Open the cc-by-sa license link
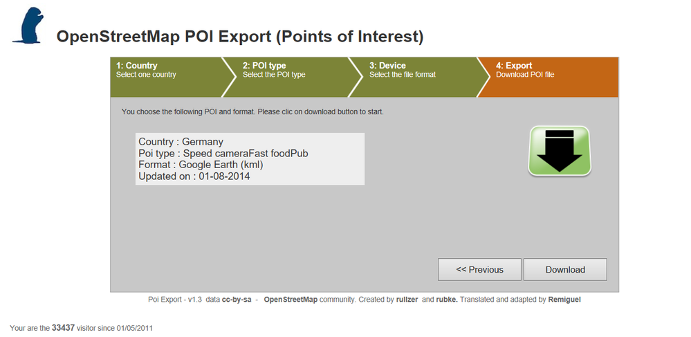 237,300
